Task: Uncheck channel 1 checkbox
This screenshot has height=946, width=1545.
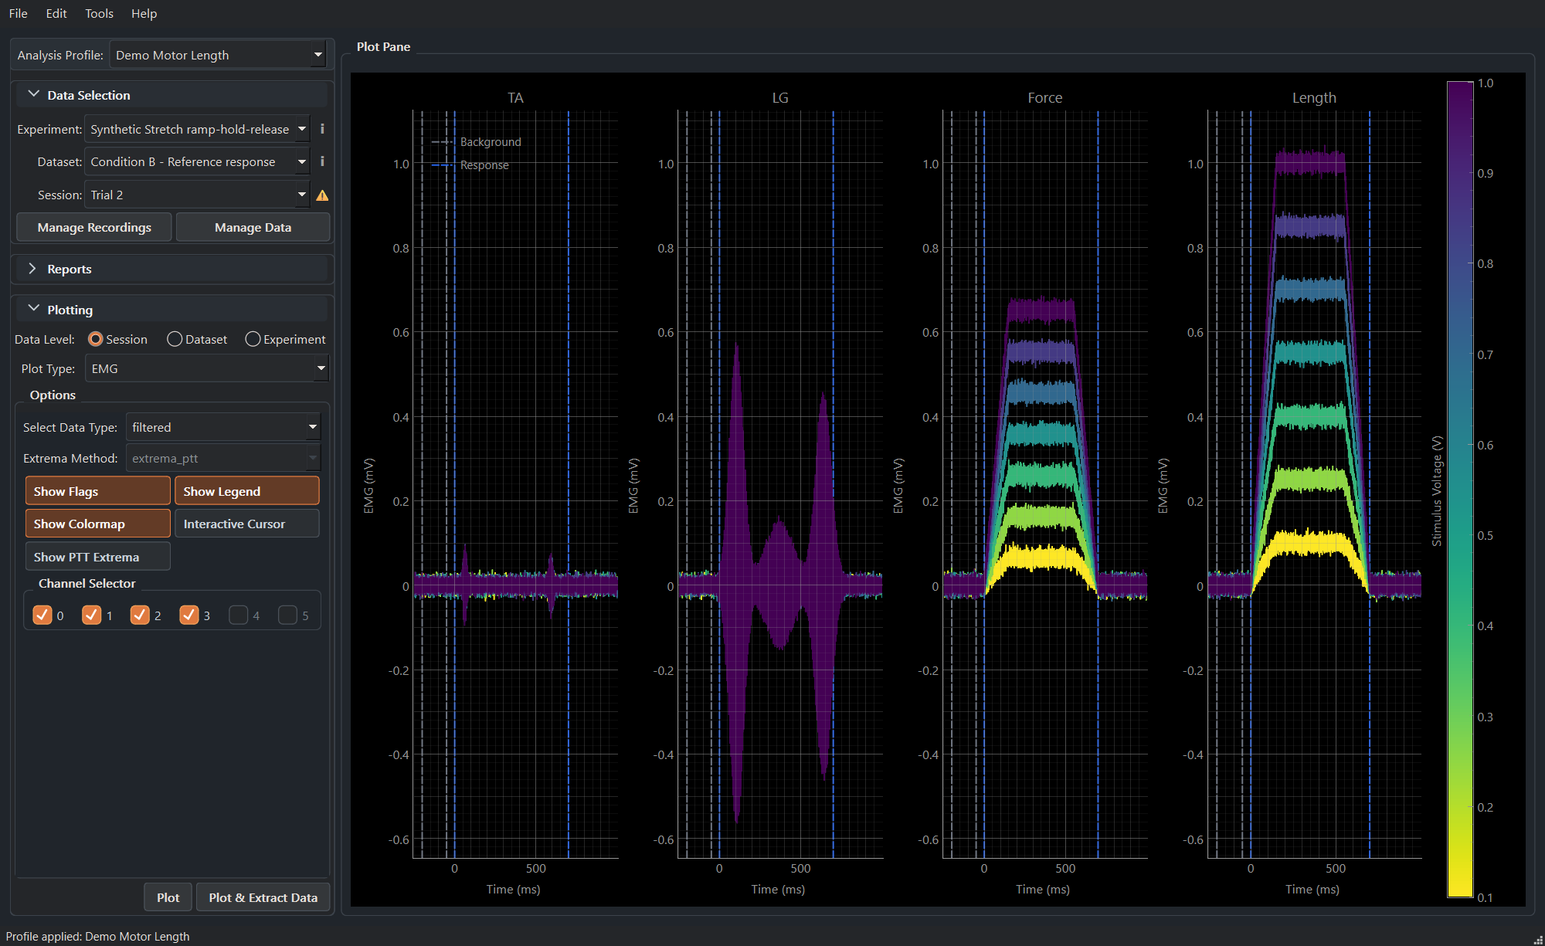Action: click(x=91, y=615)
